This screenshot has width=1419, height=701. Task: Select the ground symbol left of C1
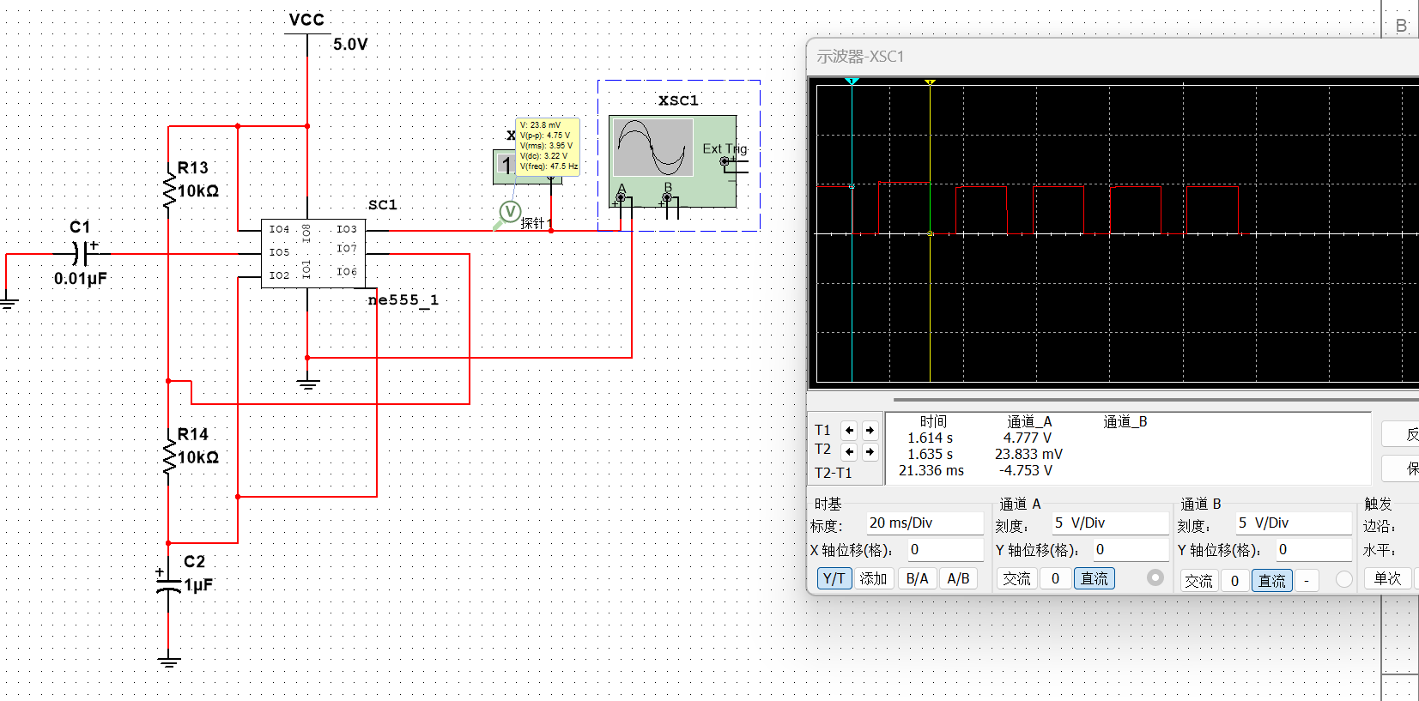point(8,303)
